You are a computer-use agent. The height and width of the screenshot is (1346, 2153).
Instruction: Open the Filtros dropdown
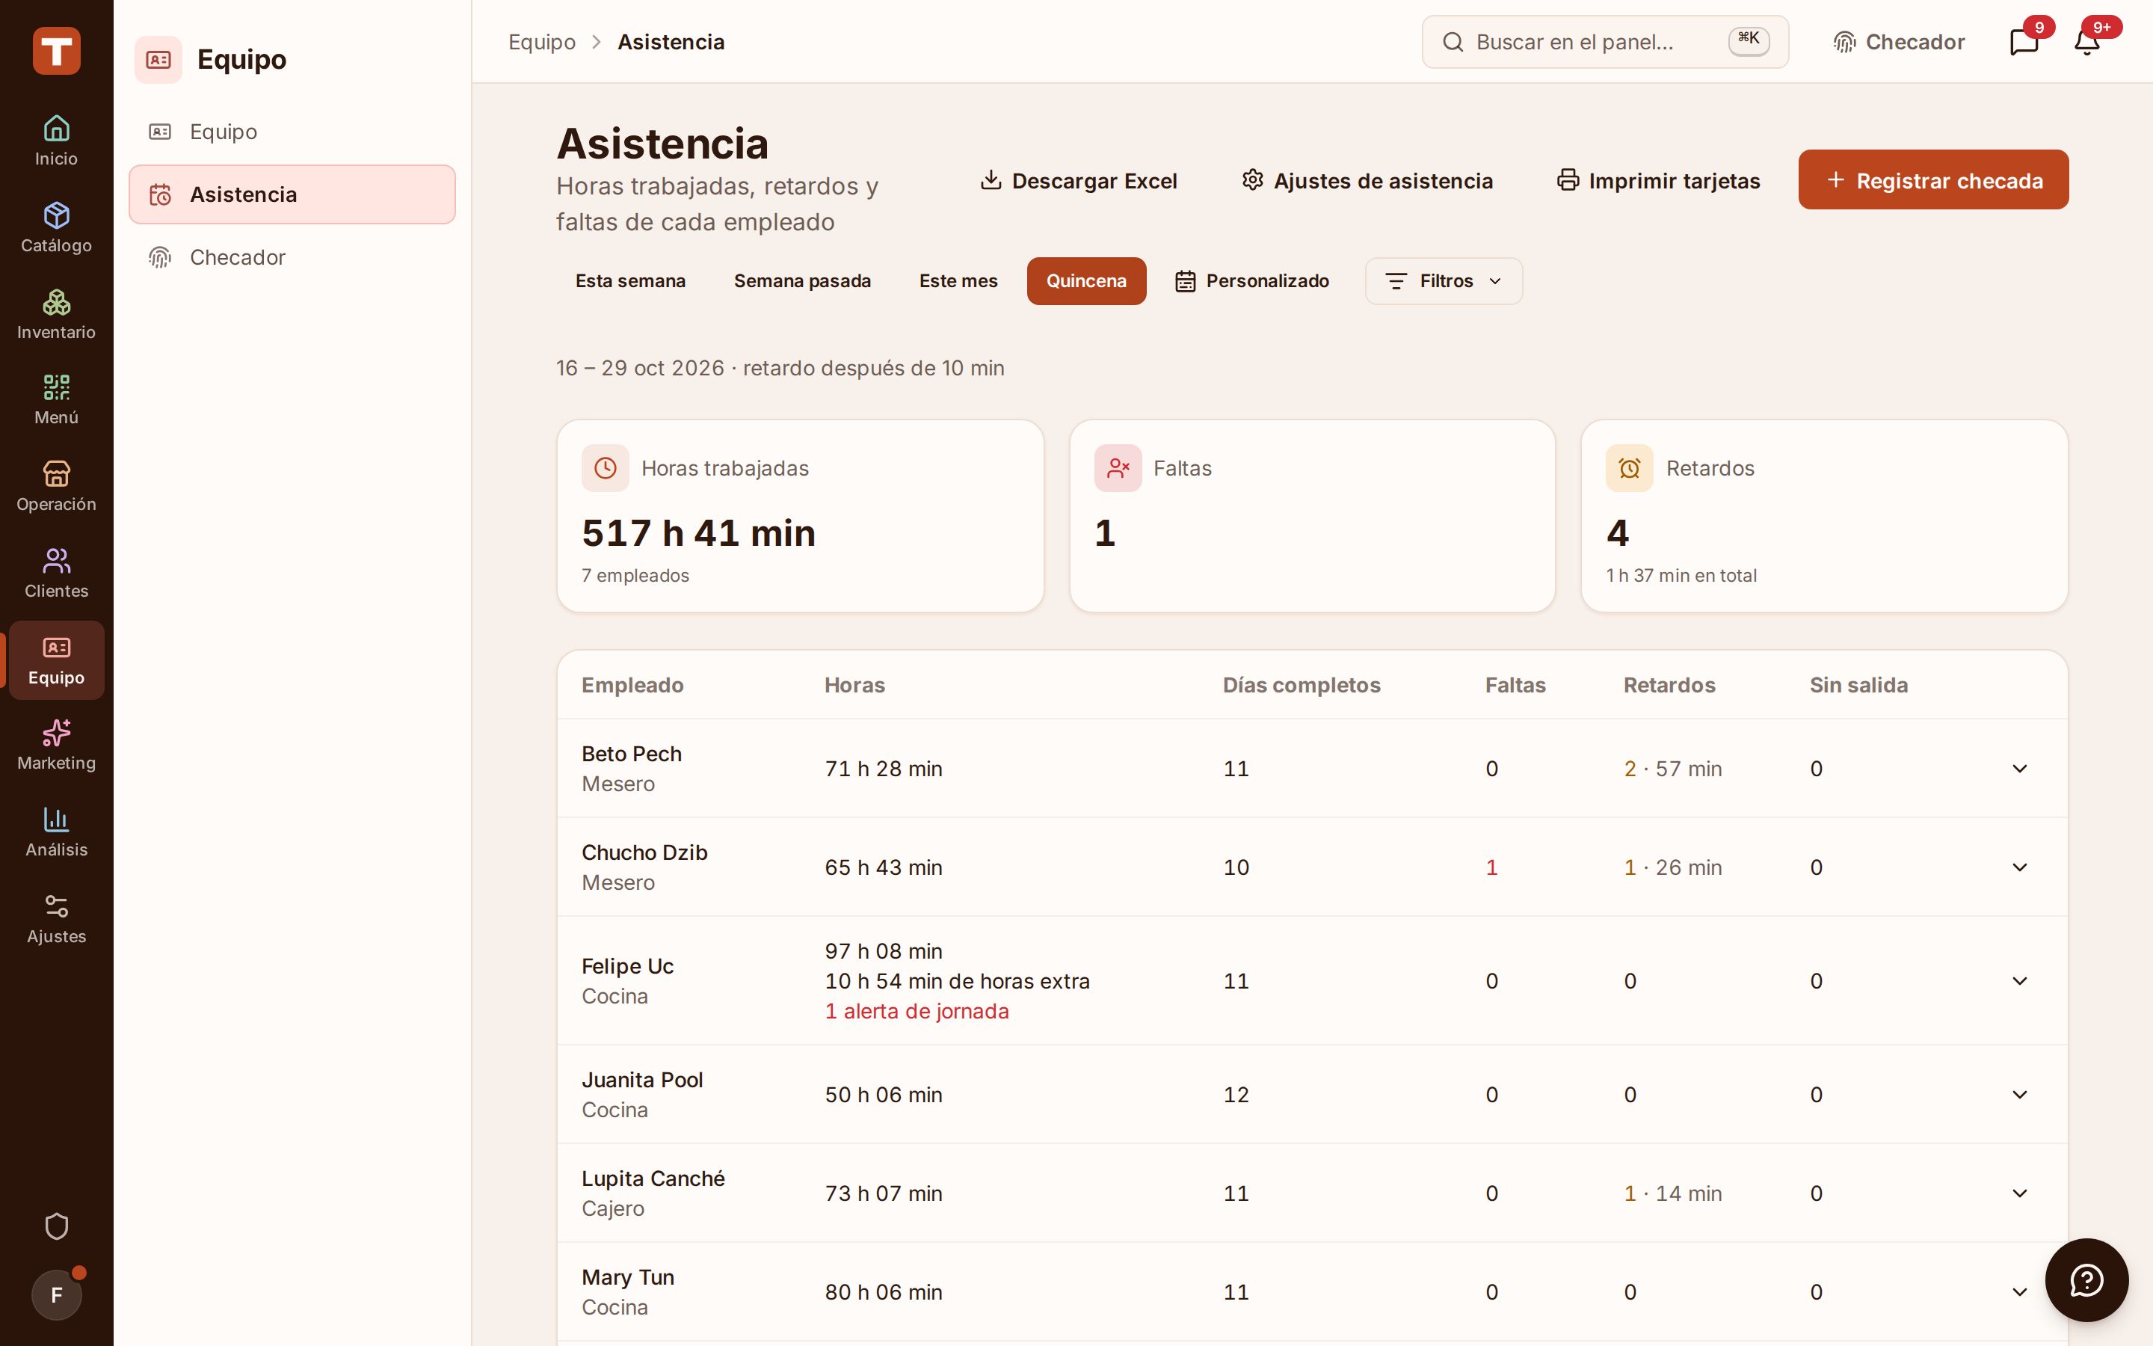[1444, 281]
